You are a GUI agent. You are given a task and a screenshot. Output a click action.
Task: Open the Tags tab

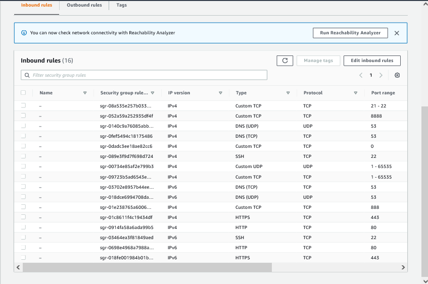coord(121,5)
